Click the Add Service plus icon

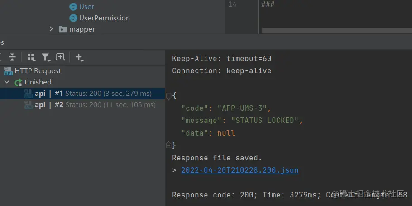pos(79,57)
